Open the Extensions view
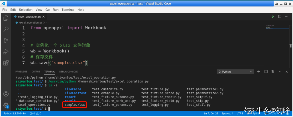Viewport: 293px width, 117px height. 6,63
